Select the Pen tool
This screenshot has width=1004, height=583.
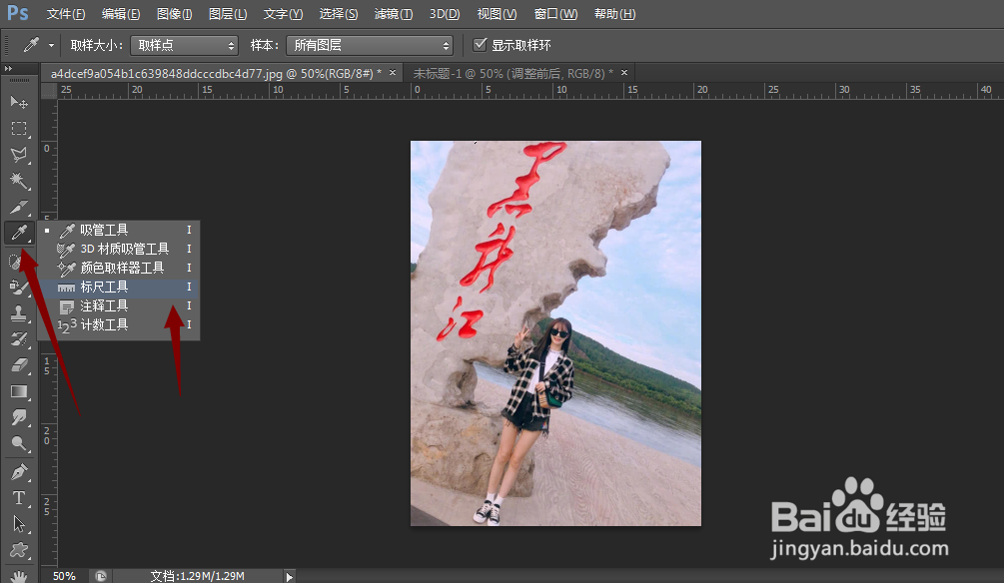pos(19,472)
